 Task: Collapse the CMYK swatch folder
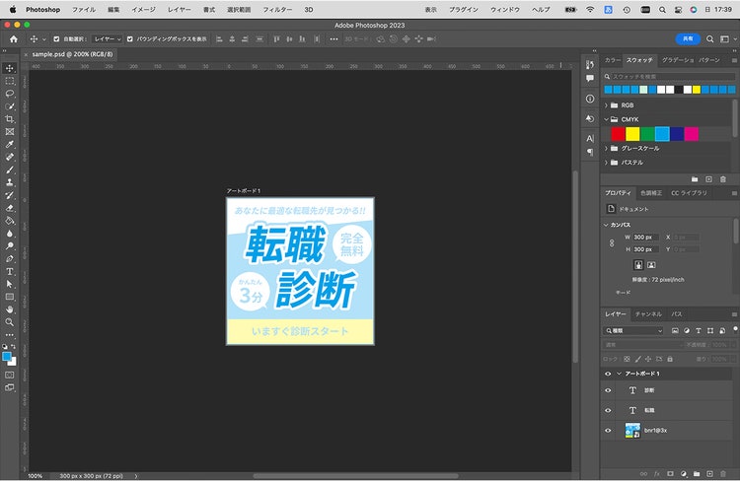pyautogui.click(x=607, y=119)
